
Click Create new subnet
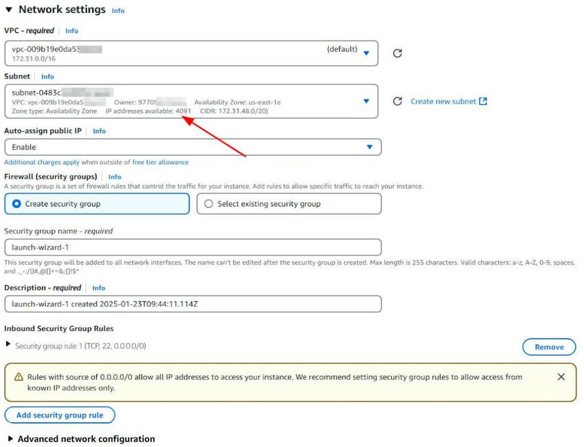445,100
